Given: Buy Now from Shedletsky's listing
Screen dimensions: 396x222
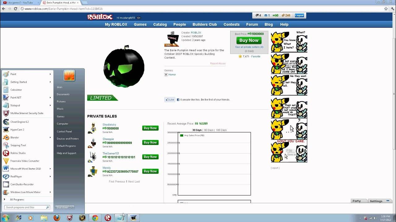Looking at the screenshot, I should tap(150, 128).
